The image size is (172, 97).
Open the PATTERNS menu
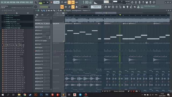click(x=13, y=2)
